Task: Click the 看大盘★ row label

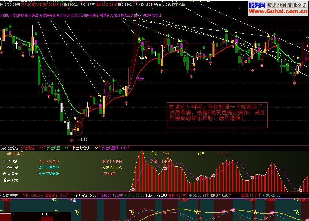Action: click(x=11, y=174)
